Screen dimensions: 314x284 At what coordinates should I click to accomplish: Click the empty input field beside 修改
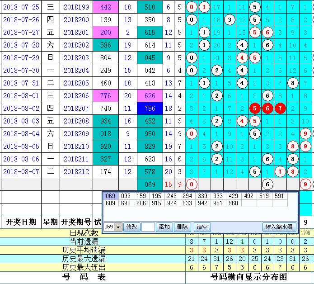pyautogui.click(x=148, y=227)
